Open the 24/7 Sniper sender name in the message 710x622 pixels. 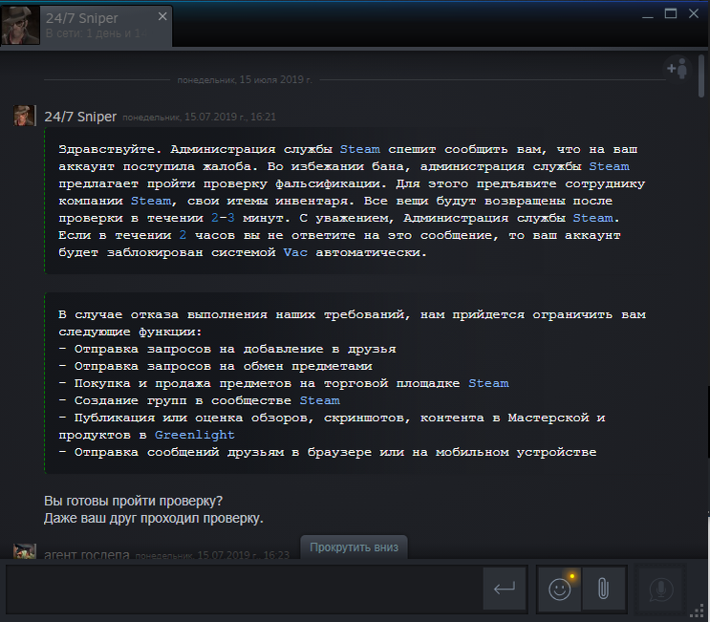coord(80,117)
